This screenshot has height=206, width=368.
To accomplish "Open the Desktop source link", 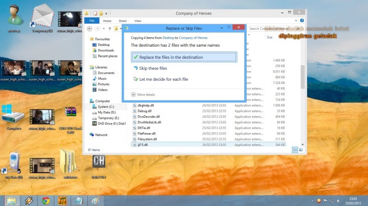I will 168,38.
